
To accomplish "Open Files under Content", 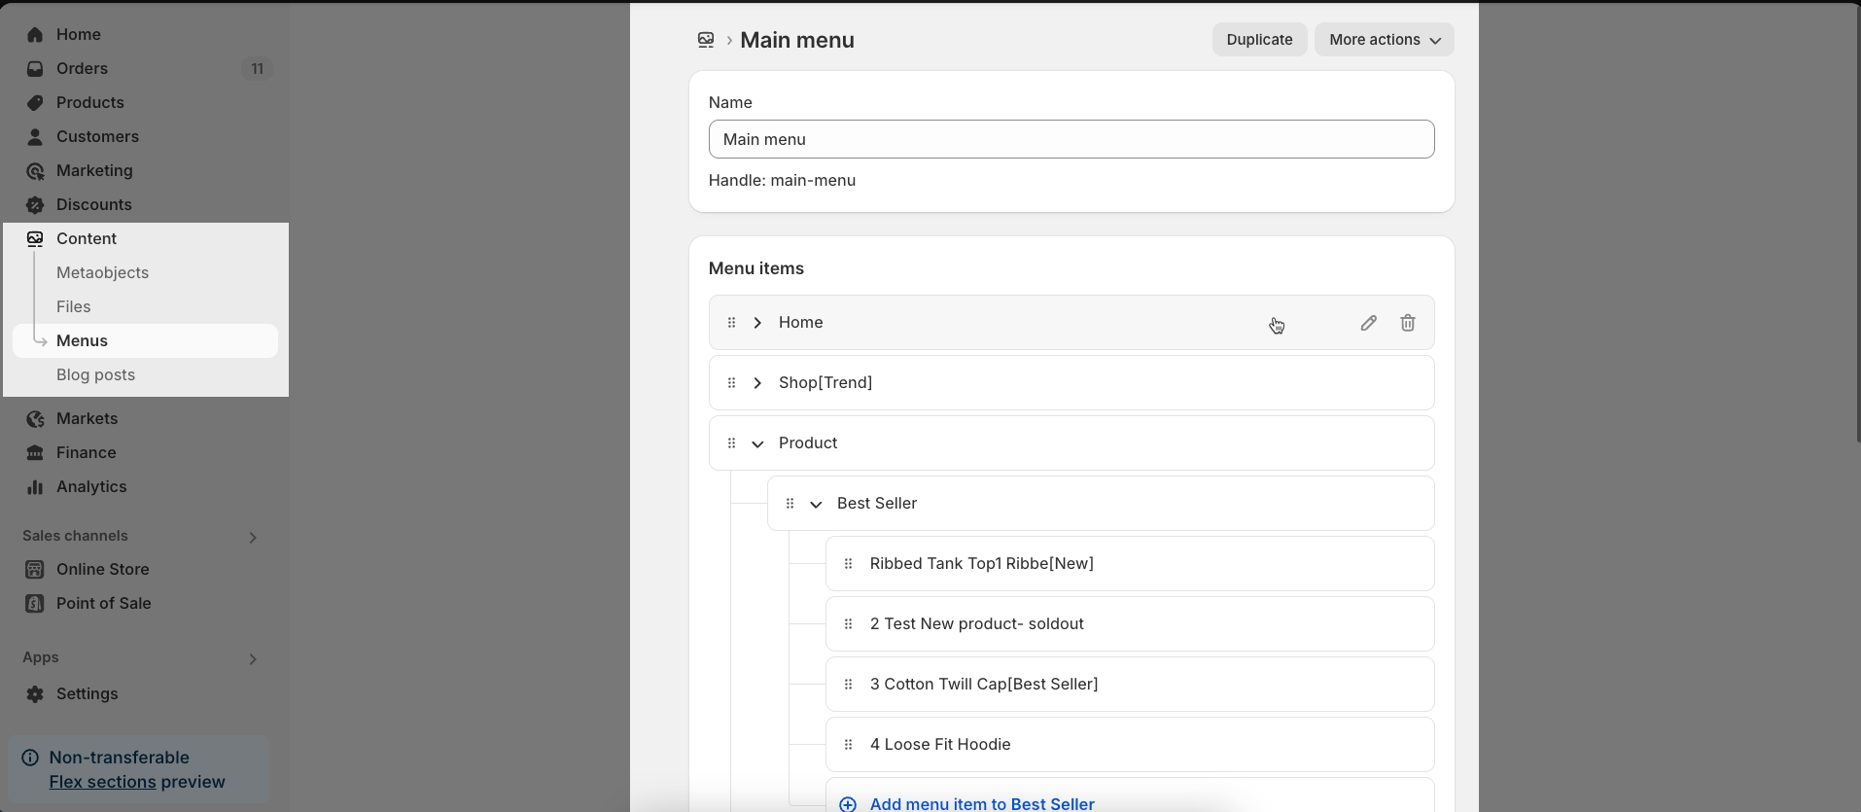I will [x=73, y=307].
